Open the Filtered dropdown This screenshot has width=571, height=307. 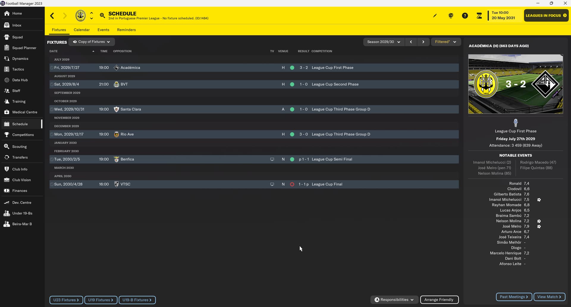[445, 42]
